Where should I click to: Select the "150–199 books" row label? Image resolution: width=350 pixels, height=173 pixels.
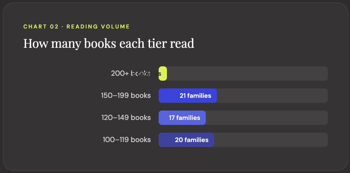pyautogui.click(x=126, y=96)
